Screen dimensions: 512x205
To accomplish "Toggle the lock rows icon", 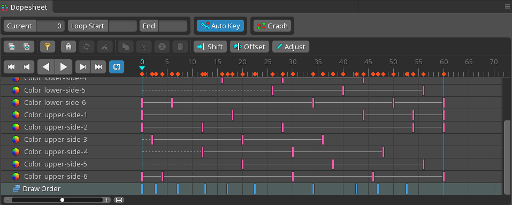I will coord(68,47).
